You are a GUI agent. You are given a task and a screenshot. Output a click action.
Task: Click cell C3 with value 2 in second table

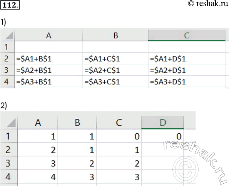tap(119, 163)
